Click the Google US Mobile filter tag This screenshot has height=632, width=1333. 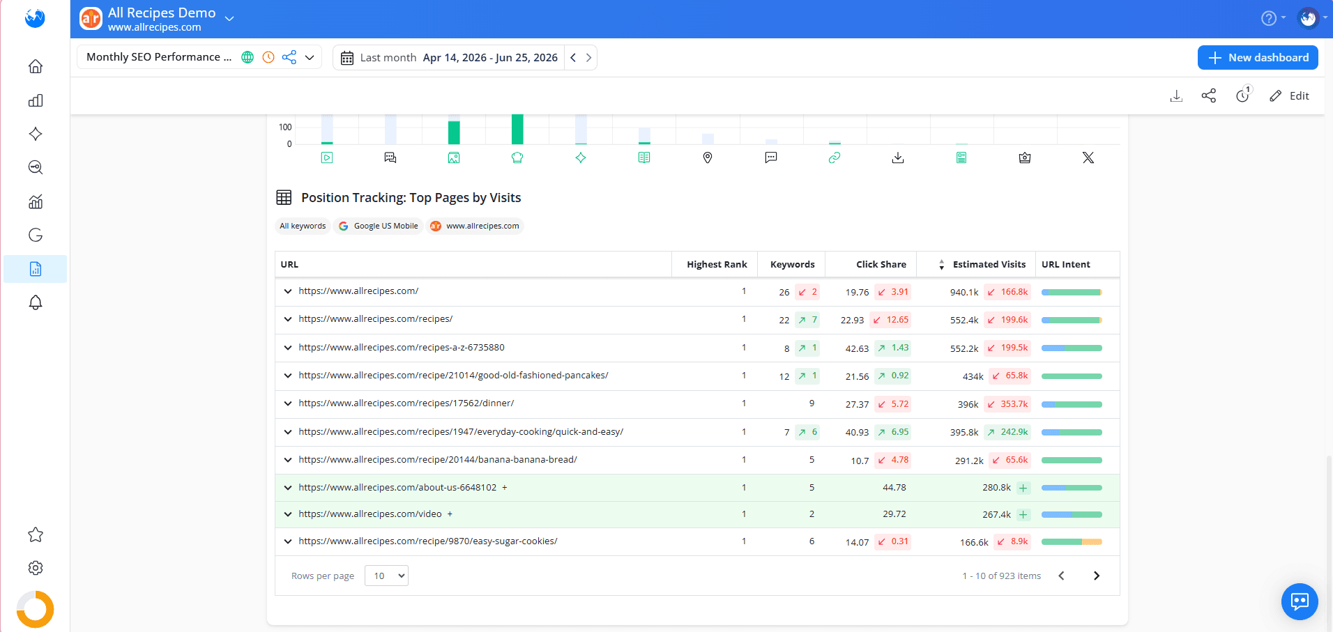pyautogui.click(x=379, y=226)
